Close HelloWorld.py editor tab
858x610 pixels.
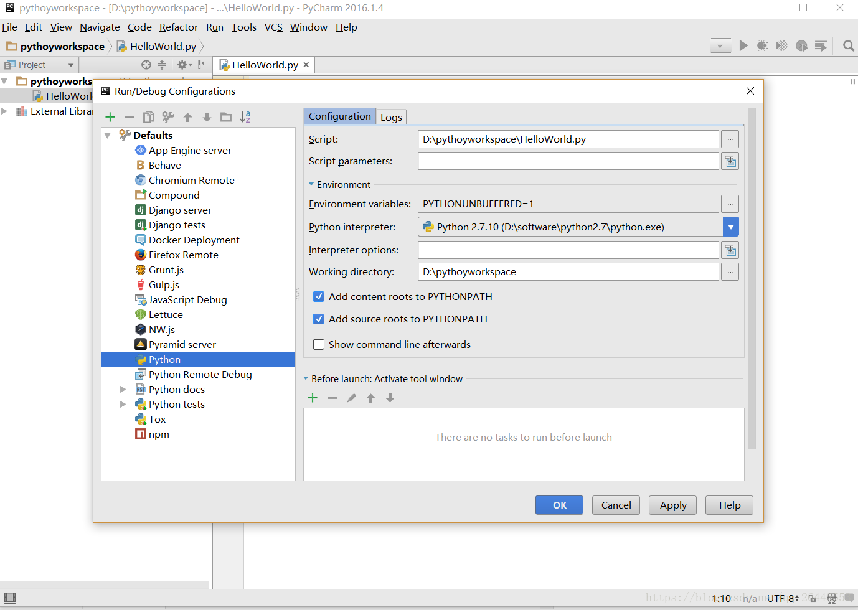pyautogui.click(x=306, y=65)
